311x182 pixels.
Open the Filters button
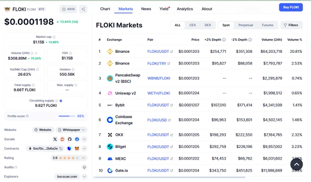291,25
